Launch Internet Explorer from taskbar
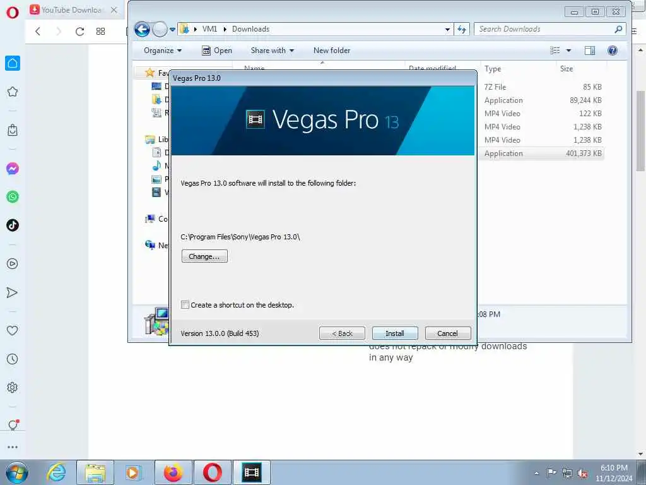Viewport: 646px width, 485px height. pos(56,472)
